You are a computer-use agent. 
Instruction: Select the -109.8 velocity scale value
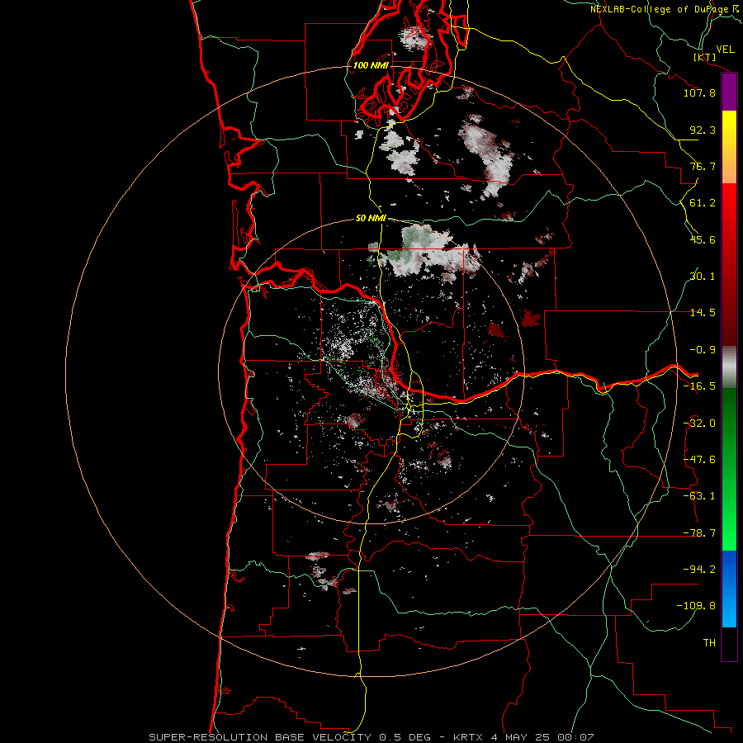696,606
